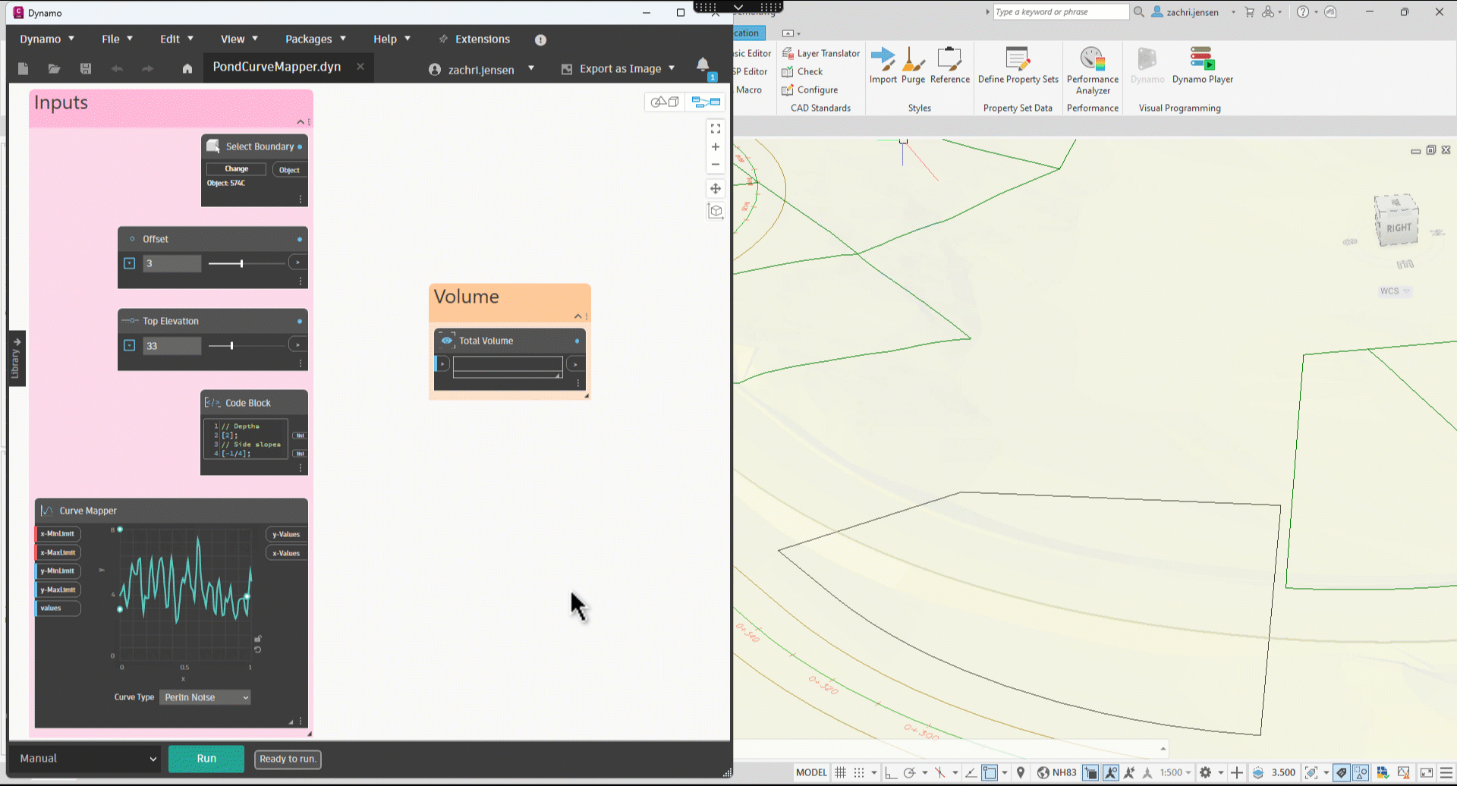This screenshot has height=786, width=1457.
Task: Open the Extensions panel
Action: [474, 39]
